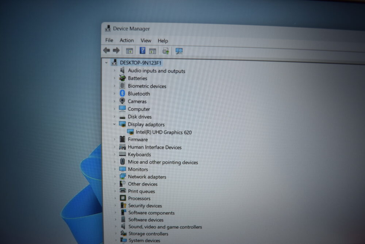Click the Display adaptors icon
Viewport: 365px width, 244px height.
(x=122, y=124)
